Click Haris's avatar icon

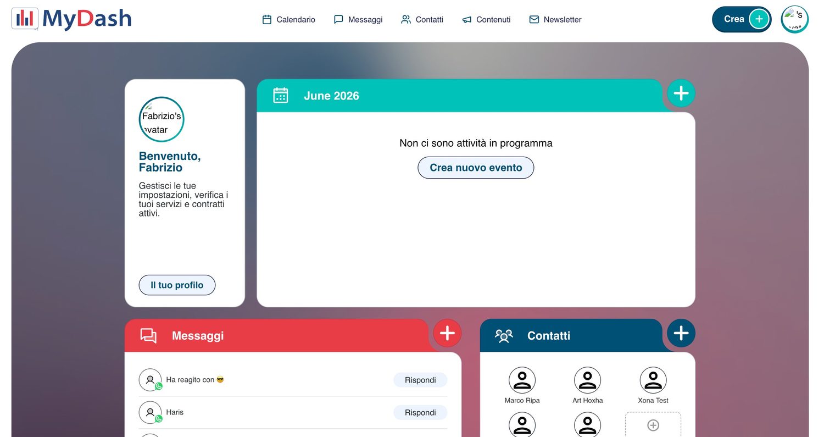click(150, 412)
